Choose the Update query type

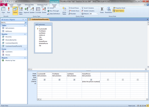pos(32,10)
